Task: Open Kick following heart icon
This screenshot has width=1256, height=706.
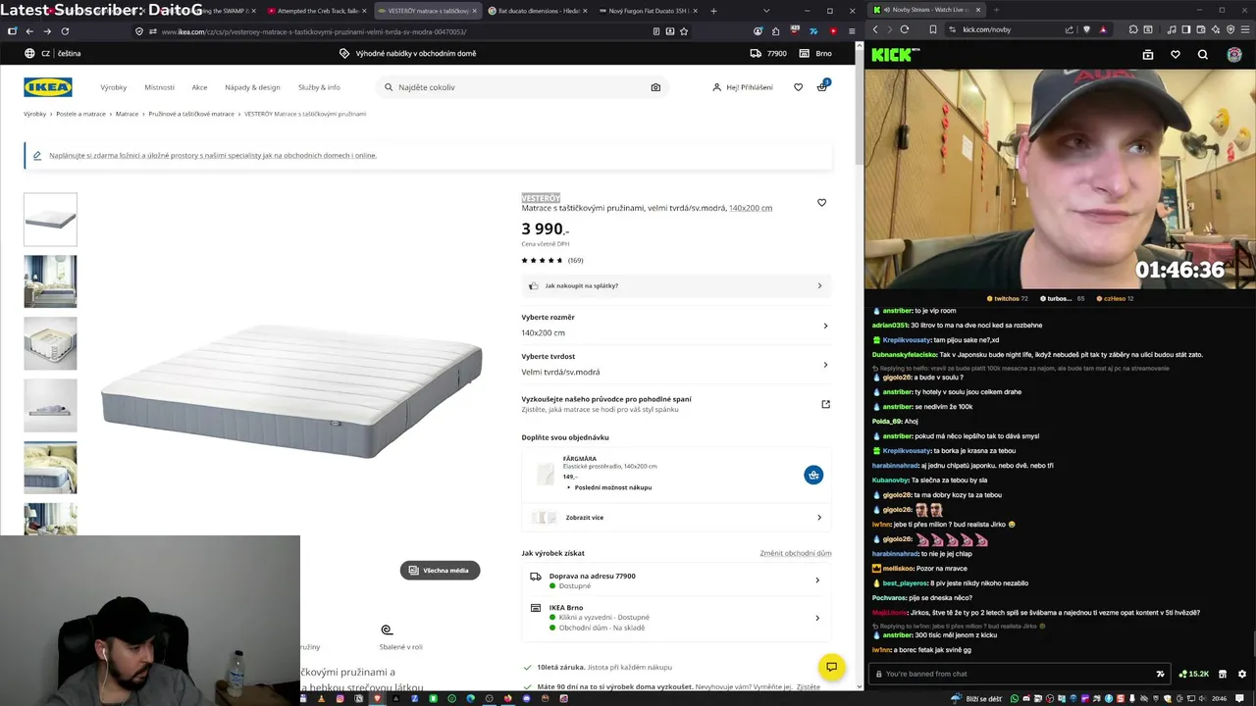Action: (1176, 55)
